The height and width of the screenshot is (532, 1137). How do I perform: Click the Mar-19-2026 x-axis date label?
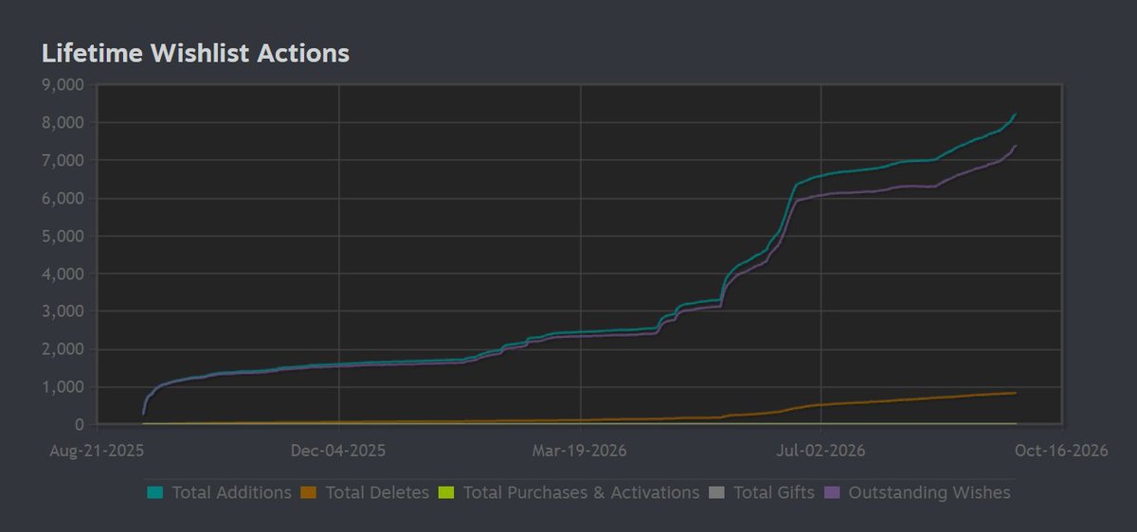(580, 451)
